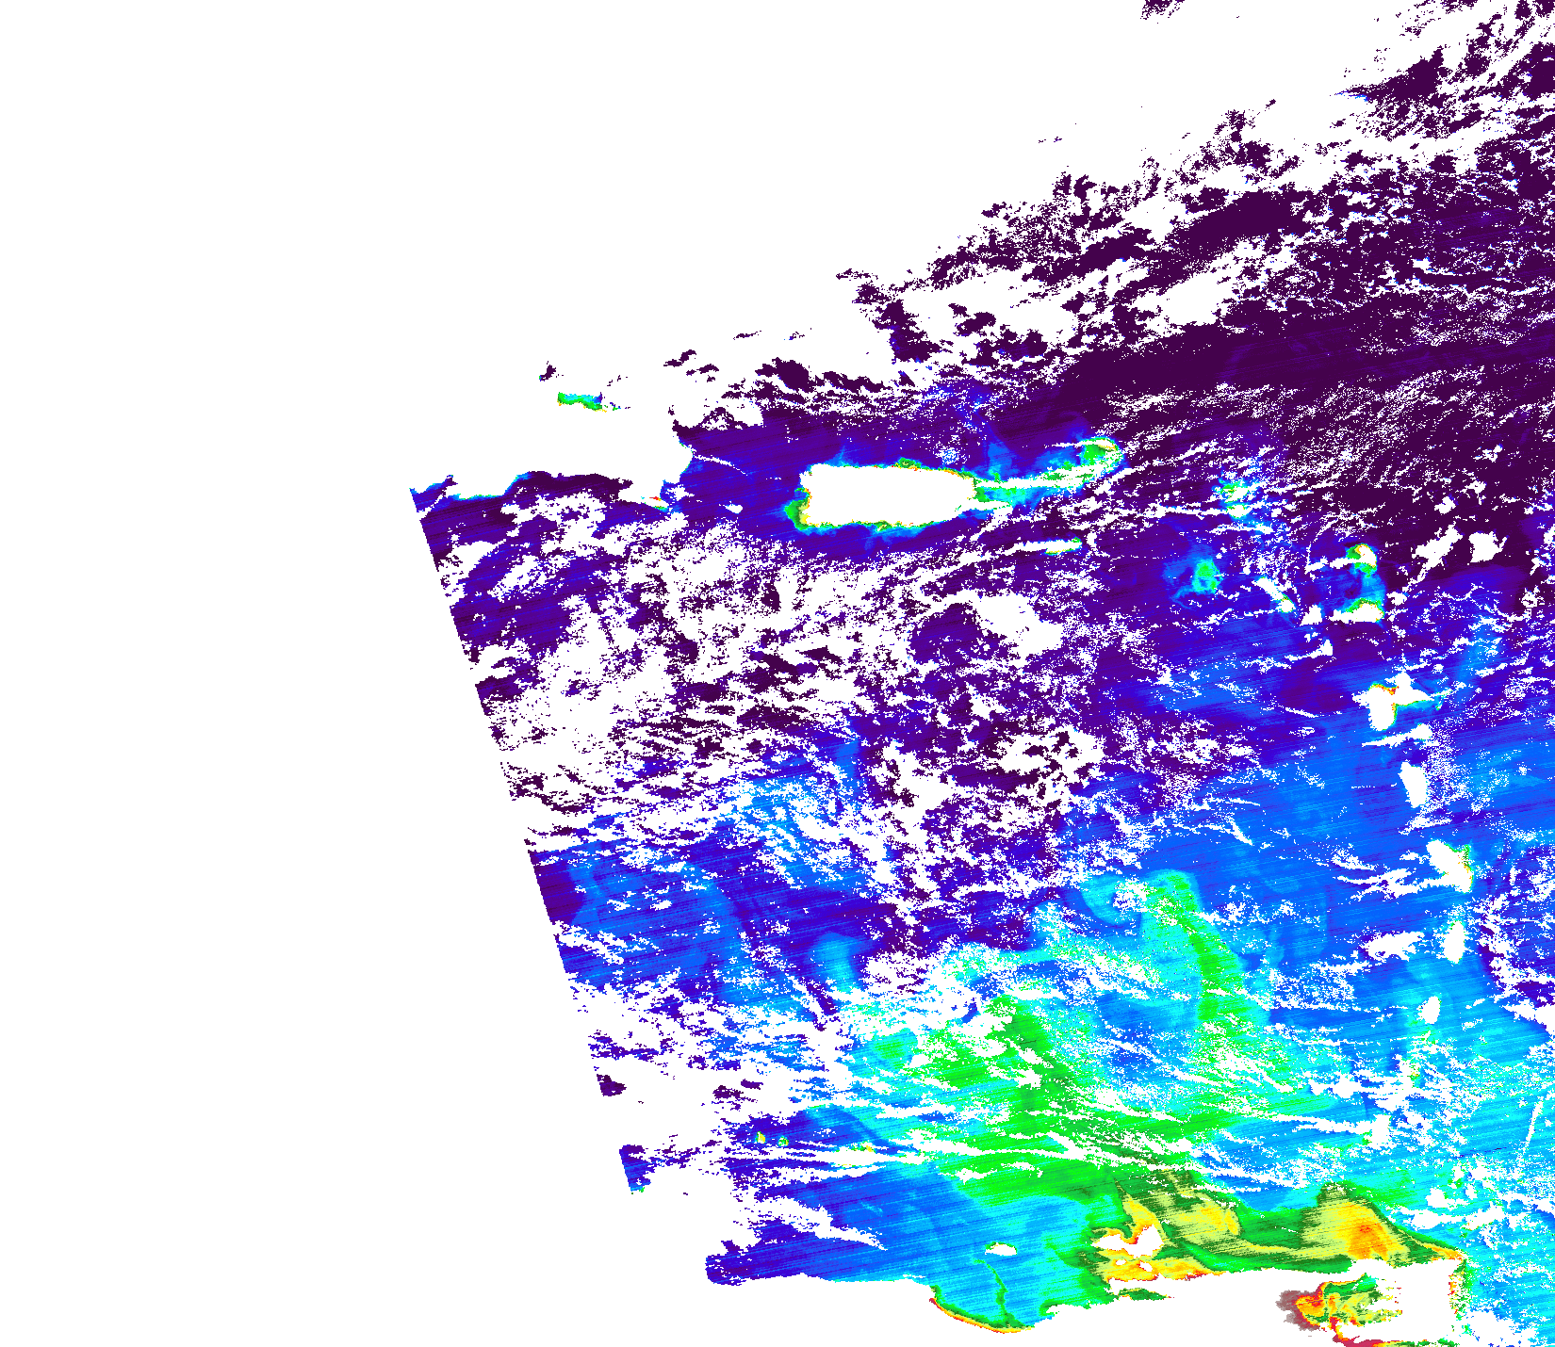Click the tiny red spot west of main island

coord(656,498)
